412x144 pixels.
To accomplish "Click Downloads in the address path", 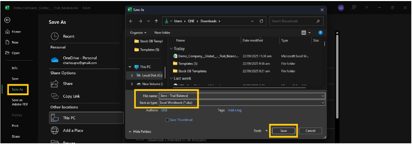I will pos(208,21).
